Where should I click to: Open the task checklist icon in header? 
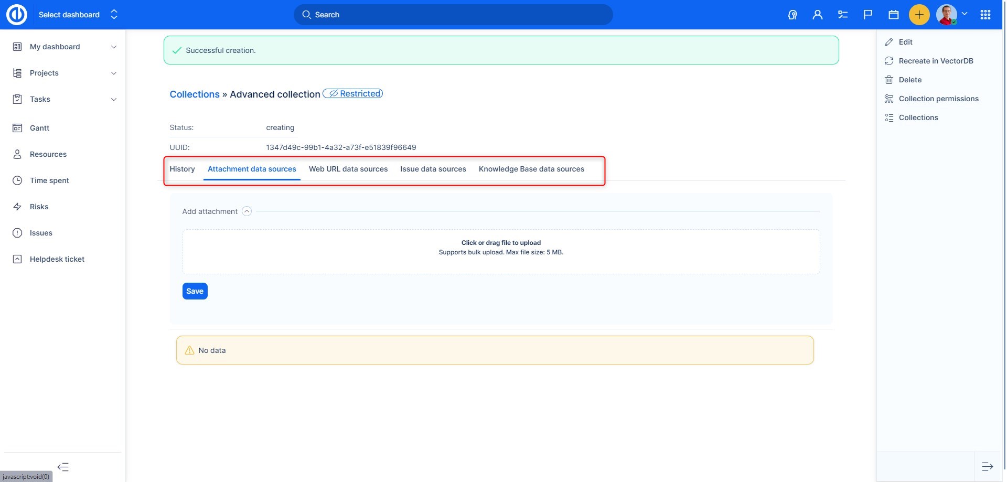(x=843, y=15)
